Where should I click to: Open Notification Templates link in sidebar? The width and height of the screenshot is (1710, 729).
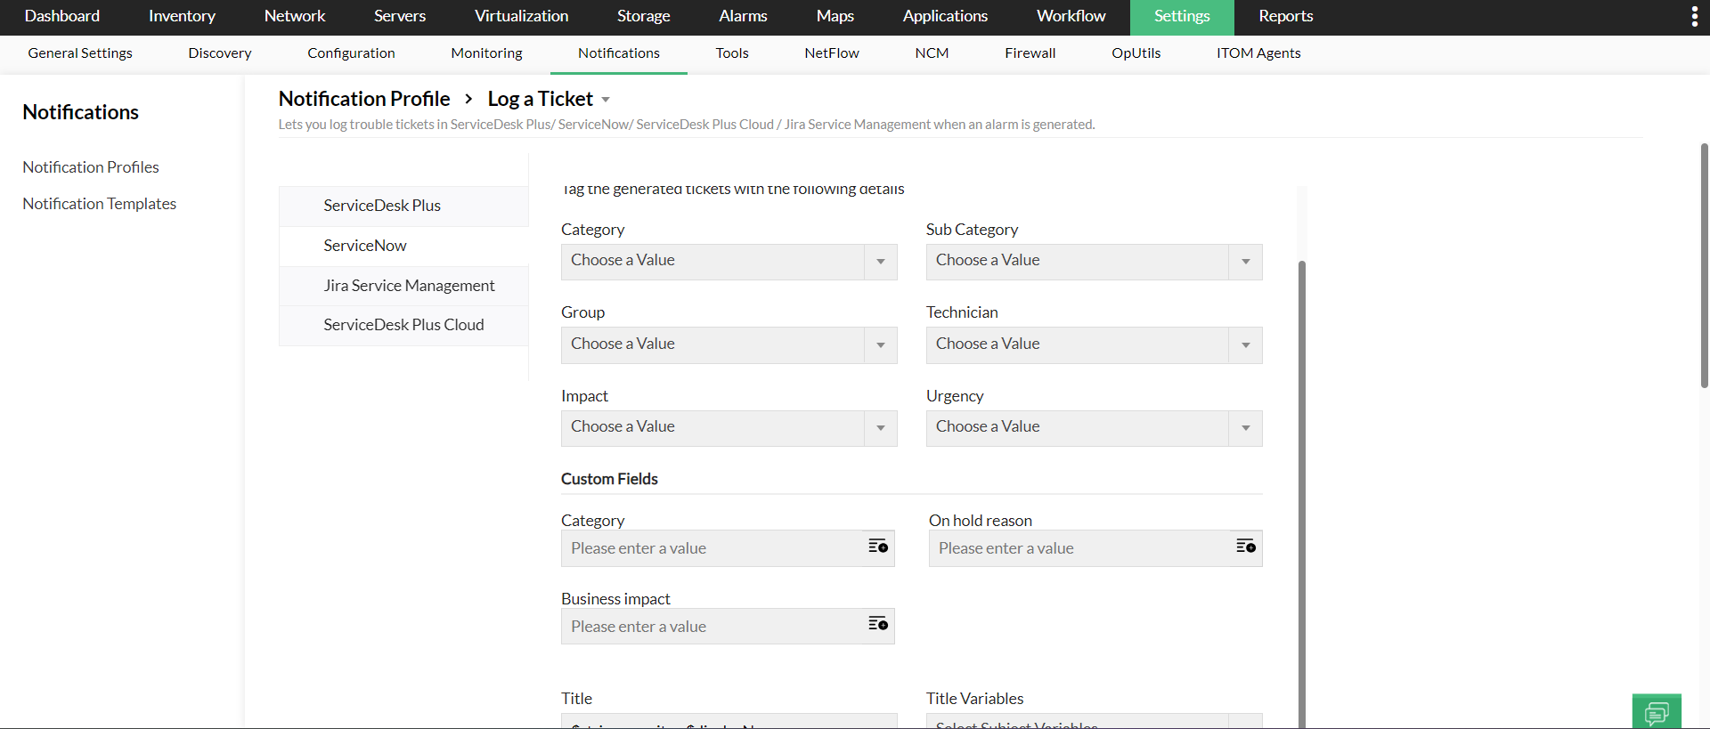(100, 204)
